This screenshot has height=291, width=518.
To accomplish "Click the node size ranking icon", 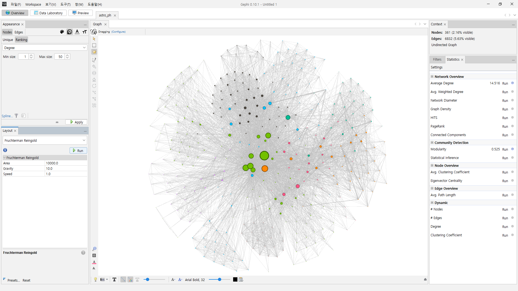I will (x=70, y=32).
